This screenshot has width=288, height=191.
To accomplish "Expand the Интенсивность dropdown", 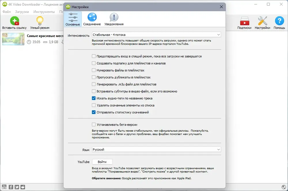I will point(156,35).
